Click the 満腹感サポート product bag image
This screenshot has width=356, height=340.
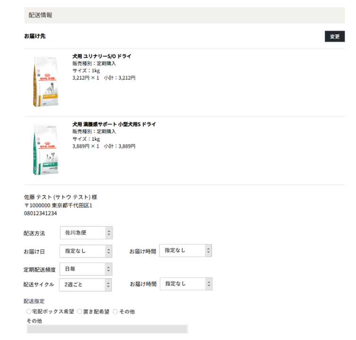point(45,150)
